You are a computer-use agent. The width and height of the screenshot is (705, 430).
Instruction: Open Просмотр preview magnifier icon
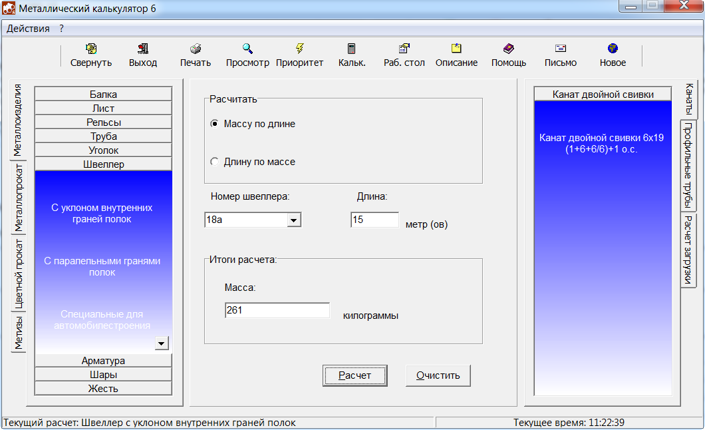coord(247,49)
